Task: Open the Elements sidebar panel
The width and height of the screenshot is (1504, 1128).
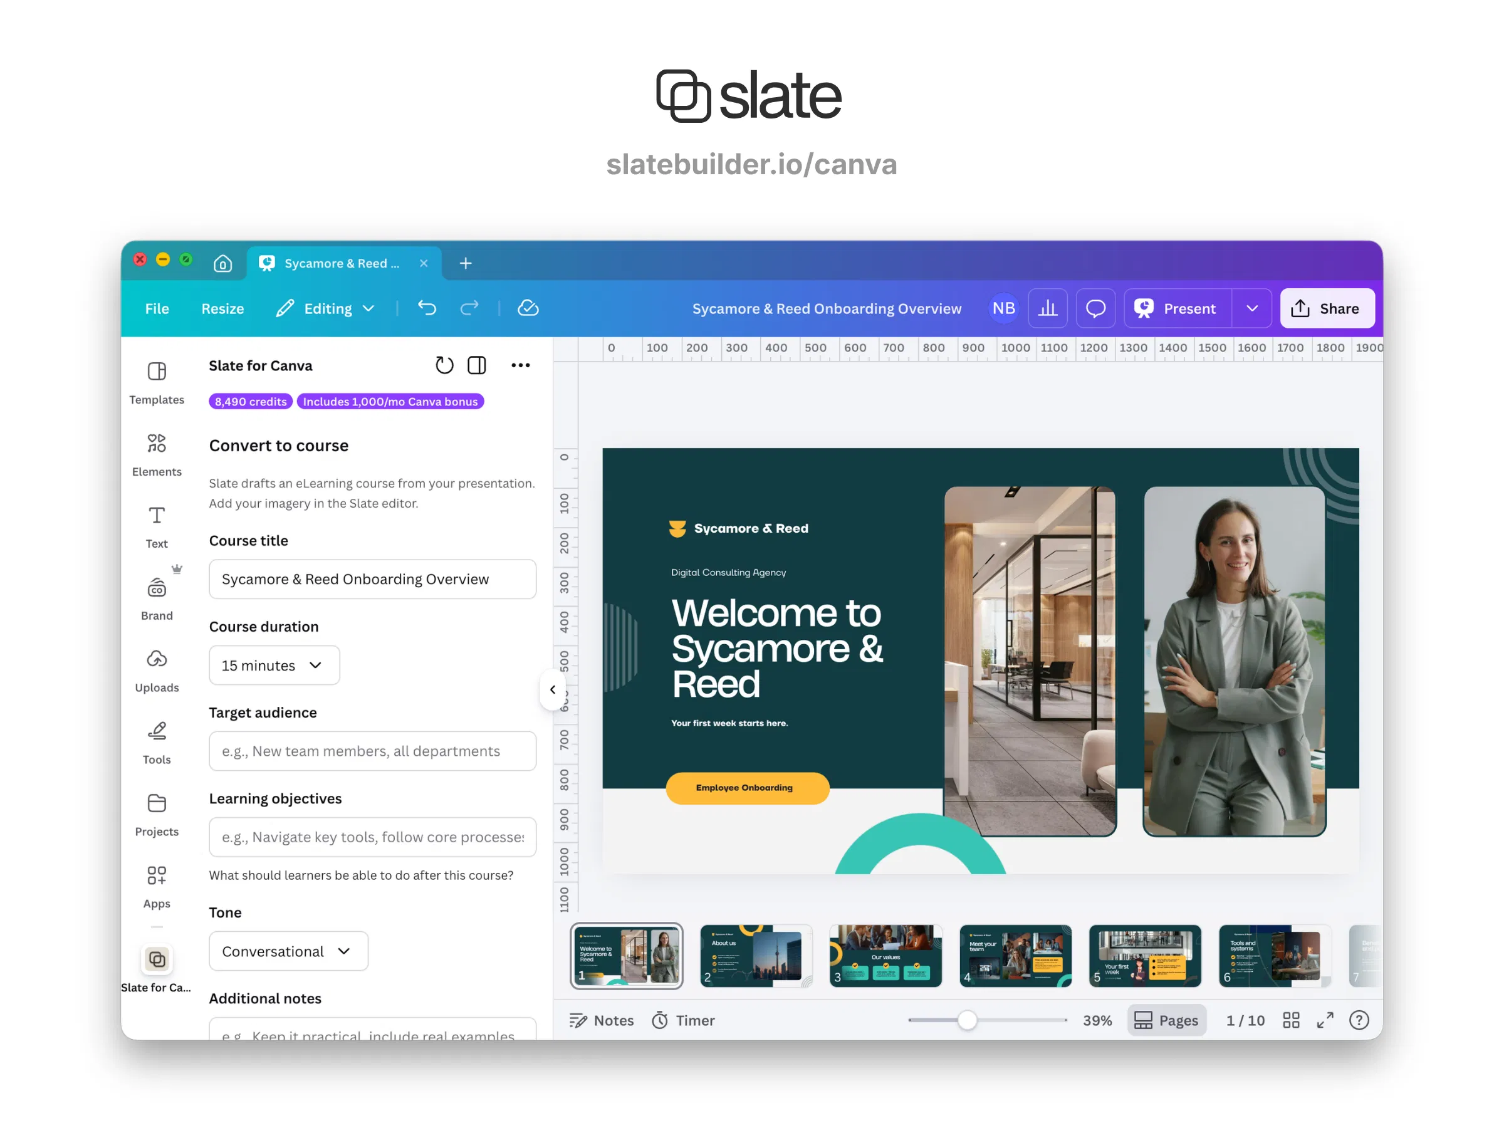Action: (157, 456)
